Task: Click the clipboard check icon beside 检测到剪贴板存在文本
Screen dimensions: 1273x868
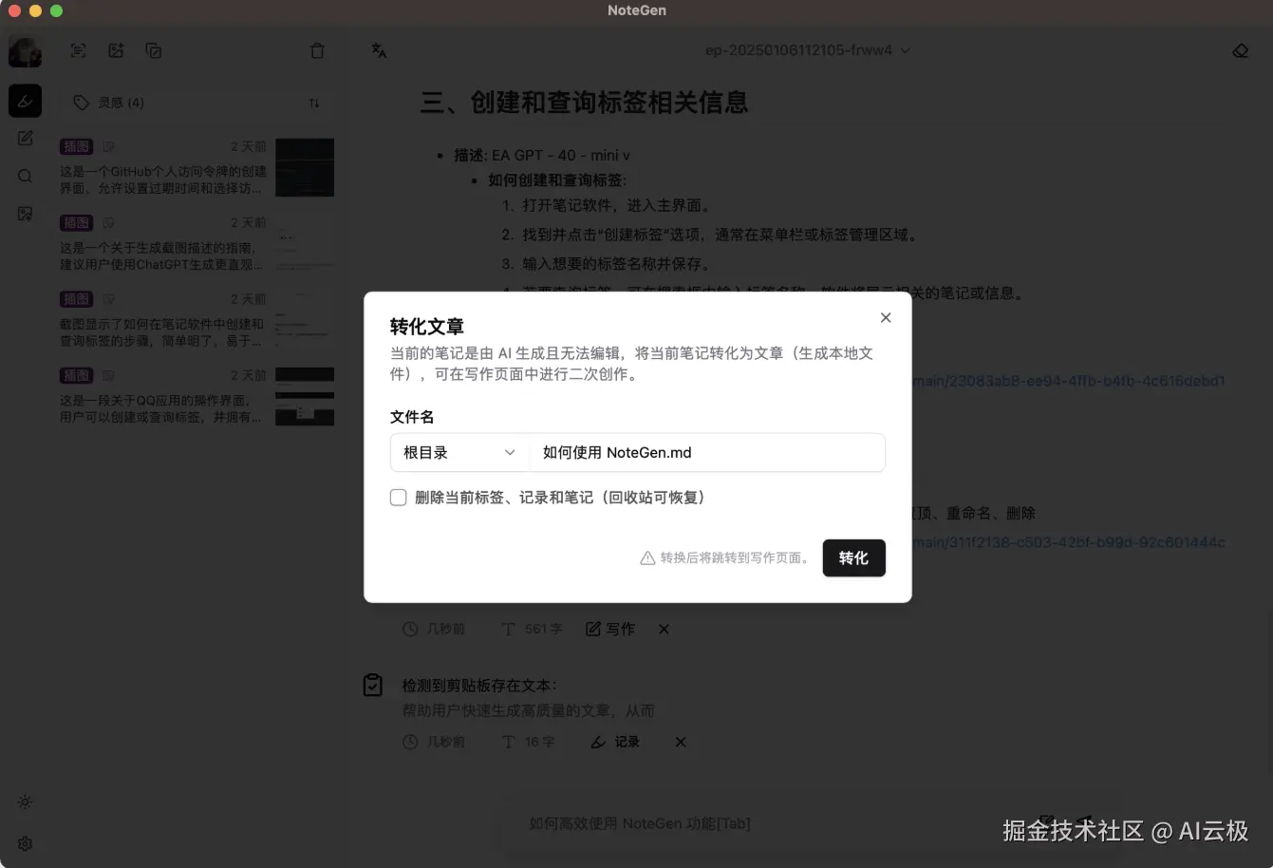Action: coord(373,685)
